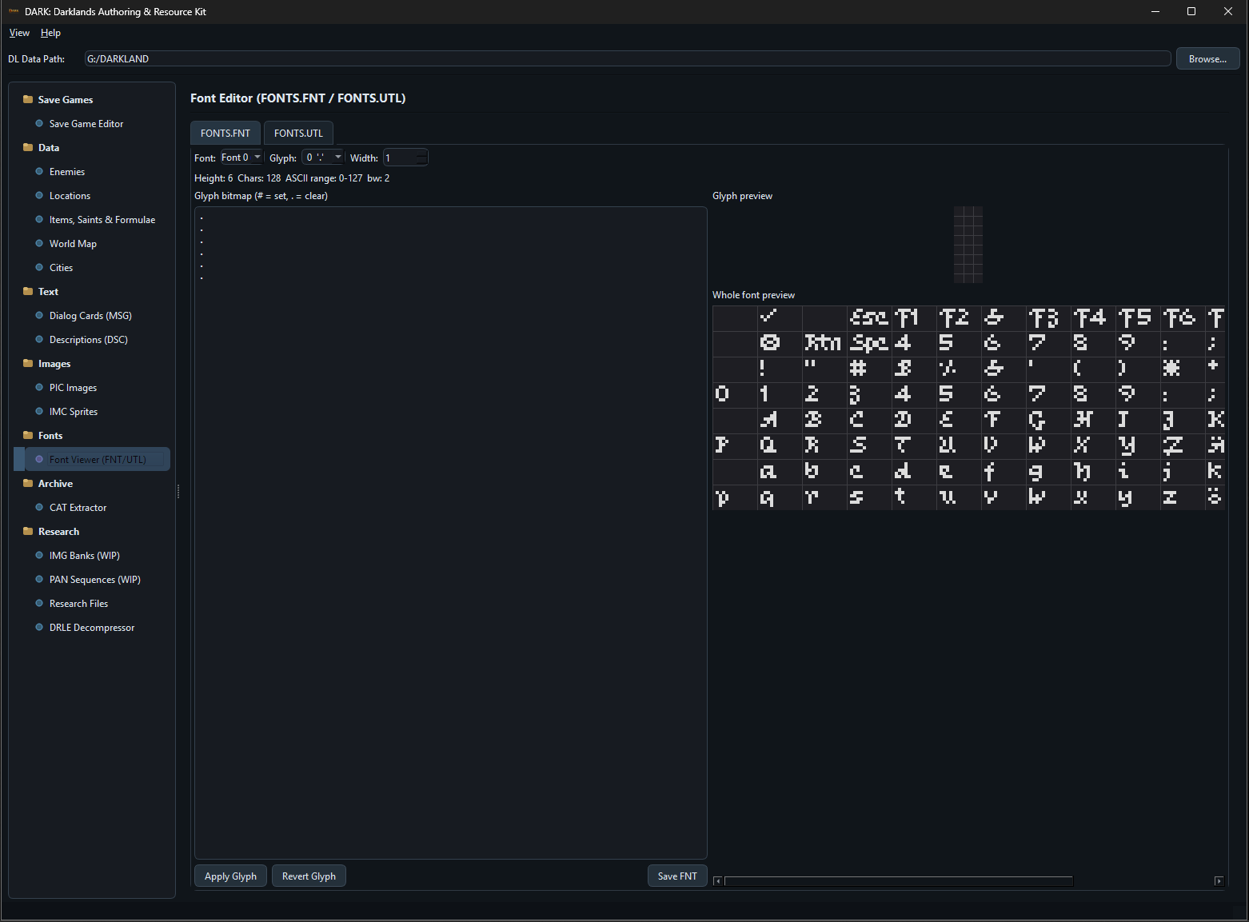Click the Data folder icon in sidebar
Screen dimensions: 1249x922
point(28,148)
